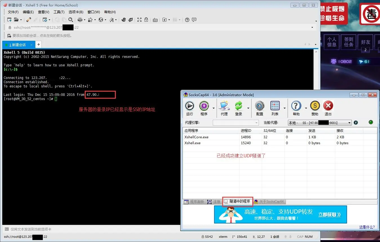The height and width of the screenshot is (242, 380).
Task: Click the file transfer icon in Xshell toolbar
Action: tap(90, 20)
